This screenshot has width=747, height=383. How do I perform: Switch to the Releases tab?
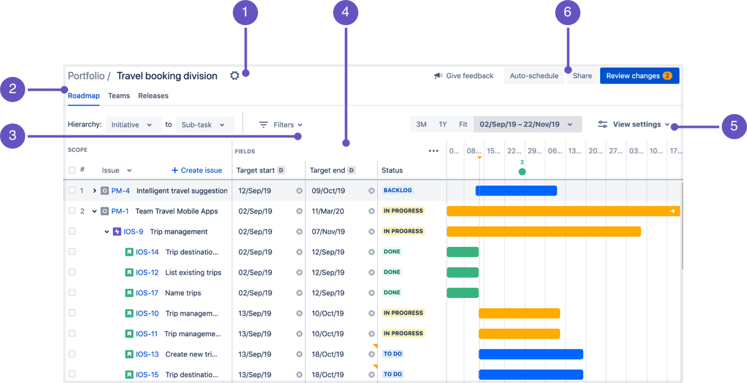pos(153,96)
